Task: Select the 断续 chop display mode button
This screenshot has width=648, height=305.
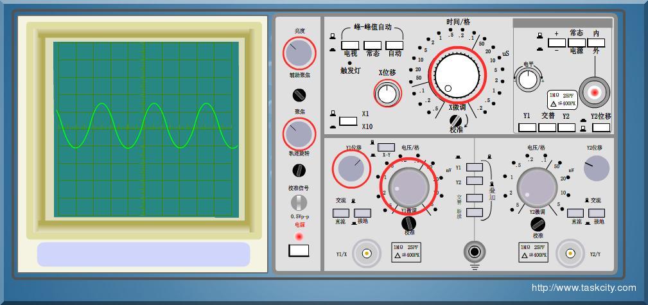Action: point(474,213)
